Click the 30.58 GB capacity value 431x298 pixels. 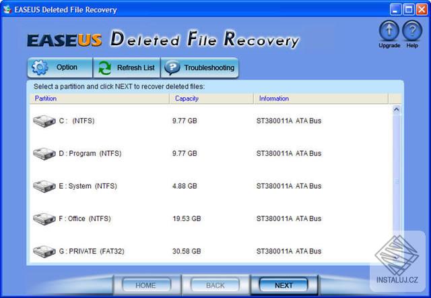[x=187, y=251]
